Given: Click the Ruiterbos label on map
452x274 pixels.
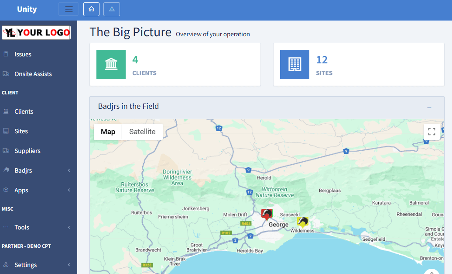Looking at the screenshot, I should click(141, 212).
